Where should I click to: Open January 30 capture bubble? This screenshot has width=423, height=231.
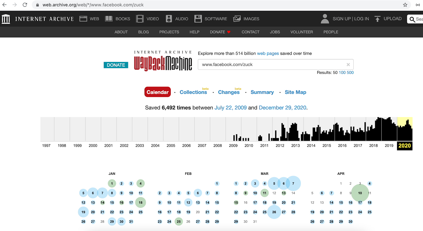tap(122, 222)
